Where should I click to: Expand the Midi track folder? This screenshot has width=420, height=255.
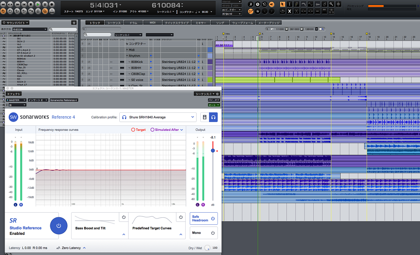(x=127, y=50)
